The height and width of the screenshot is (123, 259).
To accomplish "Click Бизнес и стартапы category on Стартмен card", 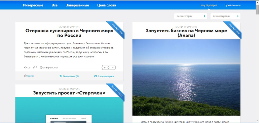I will pos(69,89).
